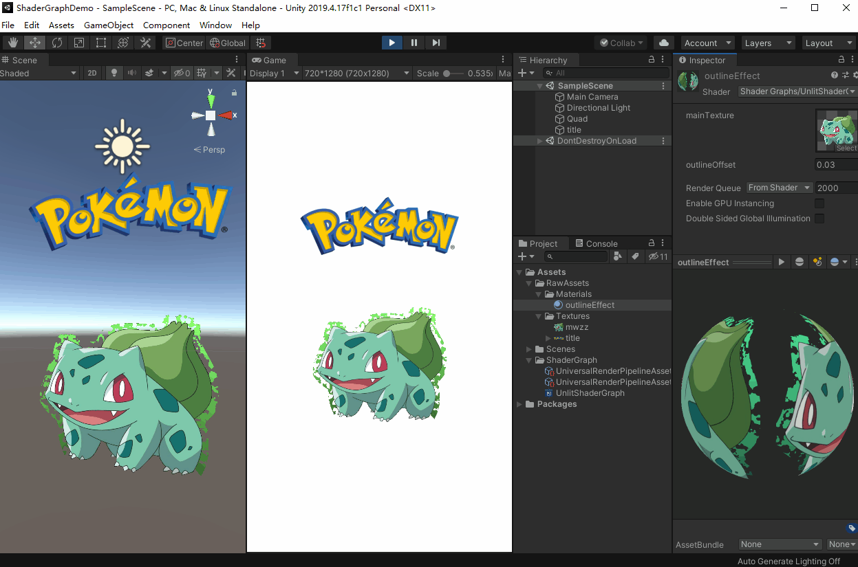The width and height of the screenshot is (858, 567).
Task: Open the Shader selection dropdown
Action: (x=797, y=91)
